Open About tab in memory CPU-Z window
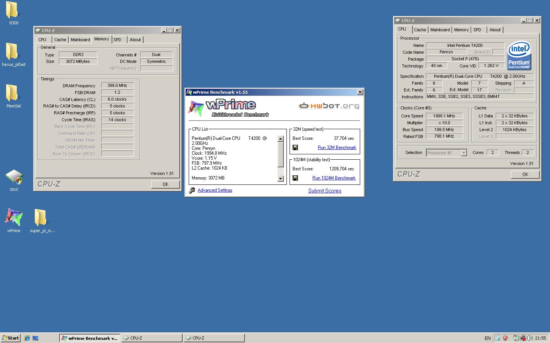550x343 pixels. 135,40
